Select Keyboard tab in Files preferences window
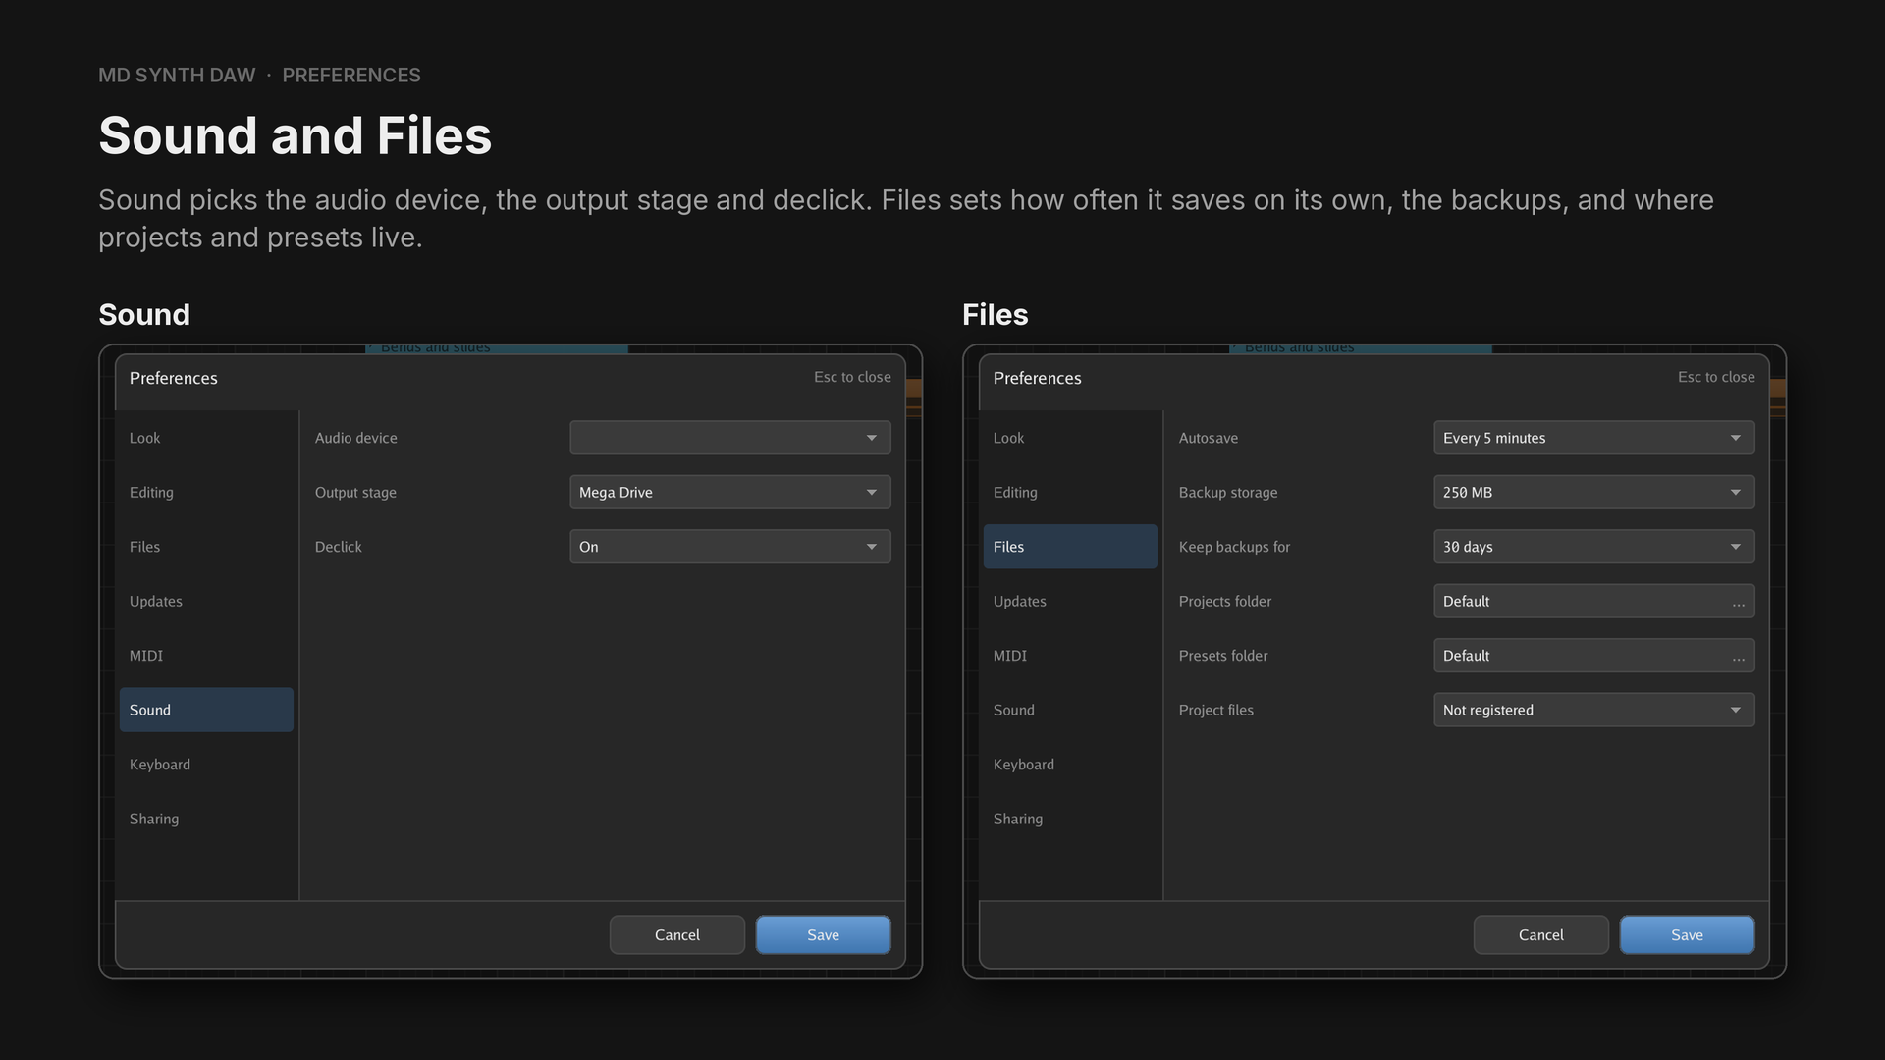1885x1060 pixels. (x=1070, y=765)
